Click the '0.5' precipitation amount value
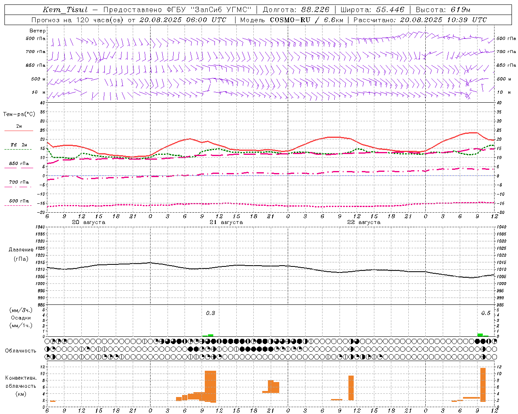Viewport: 518px width, 414px height. (x=486, y=313)
